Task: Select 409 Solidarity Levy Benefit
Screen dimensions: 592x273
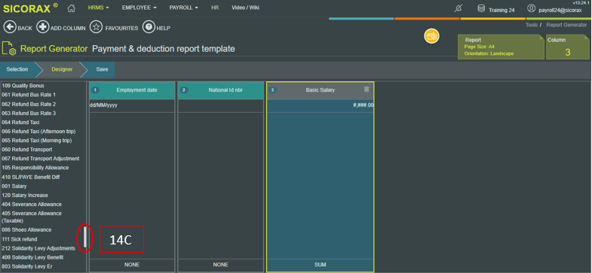Action: pos(32,257)
